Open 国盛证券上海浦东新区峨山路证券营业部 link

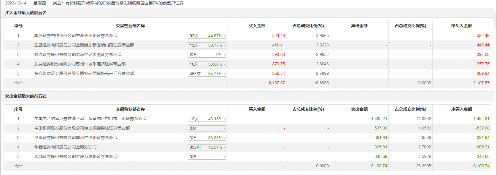(84, 45)
